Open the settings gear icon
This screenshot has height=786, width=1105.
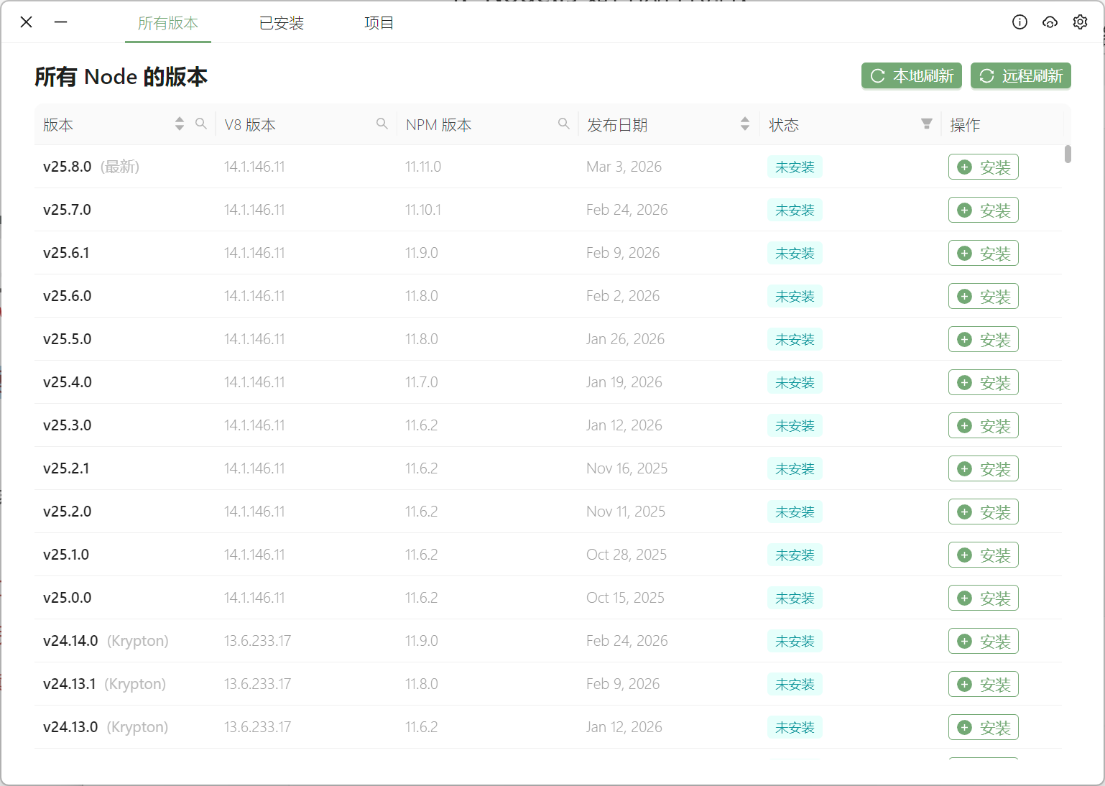click(1080, 22)
